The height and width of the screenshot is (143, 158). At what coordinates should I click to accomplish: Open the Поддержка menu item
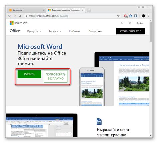[95, 31]
